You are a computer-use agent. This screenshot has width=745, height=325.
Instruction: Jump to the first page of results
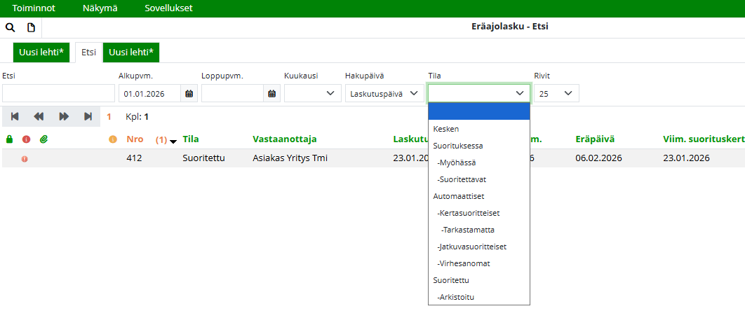click(15, 117)
